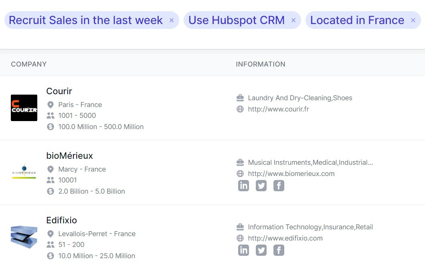Open Edifixio Facebook page icon
This screenshot has height=265, width=425.
click(x=279, y=250)
